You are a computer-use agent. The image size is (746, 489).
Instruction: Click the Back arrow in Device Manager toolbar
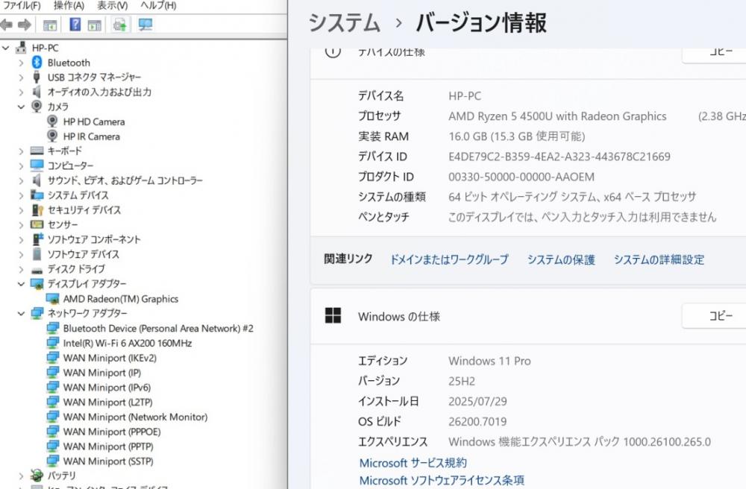6,25
